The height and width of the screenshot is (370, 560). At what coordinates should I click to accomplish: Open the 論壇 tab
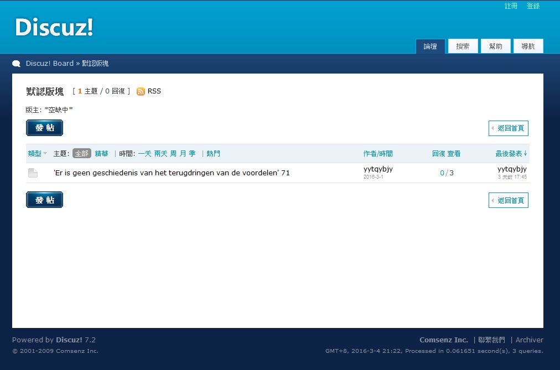430,46
